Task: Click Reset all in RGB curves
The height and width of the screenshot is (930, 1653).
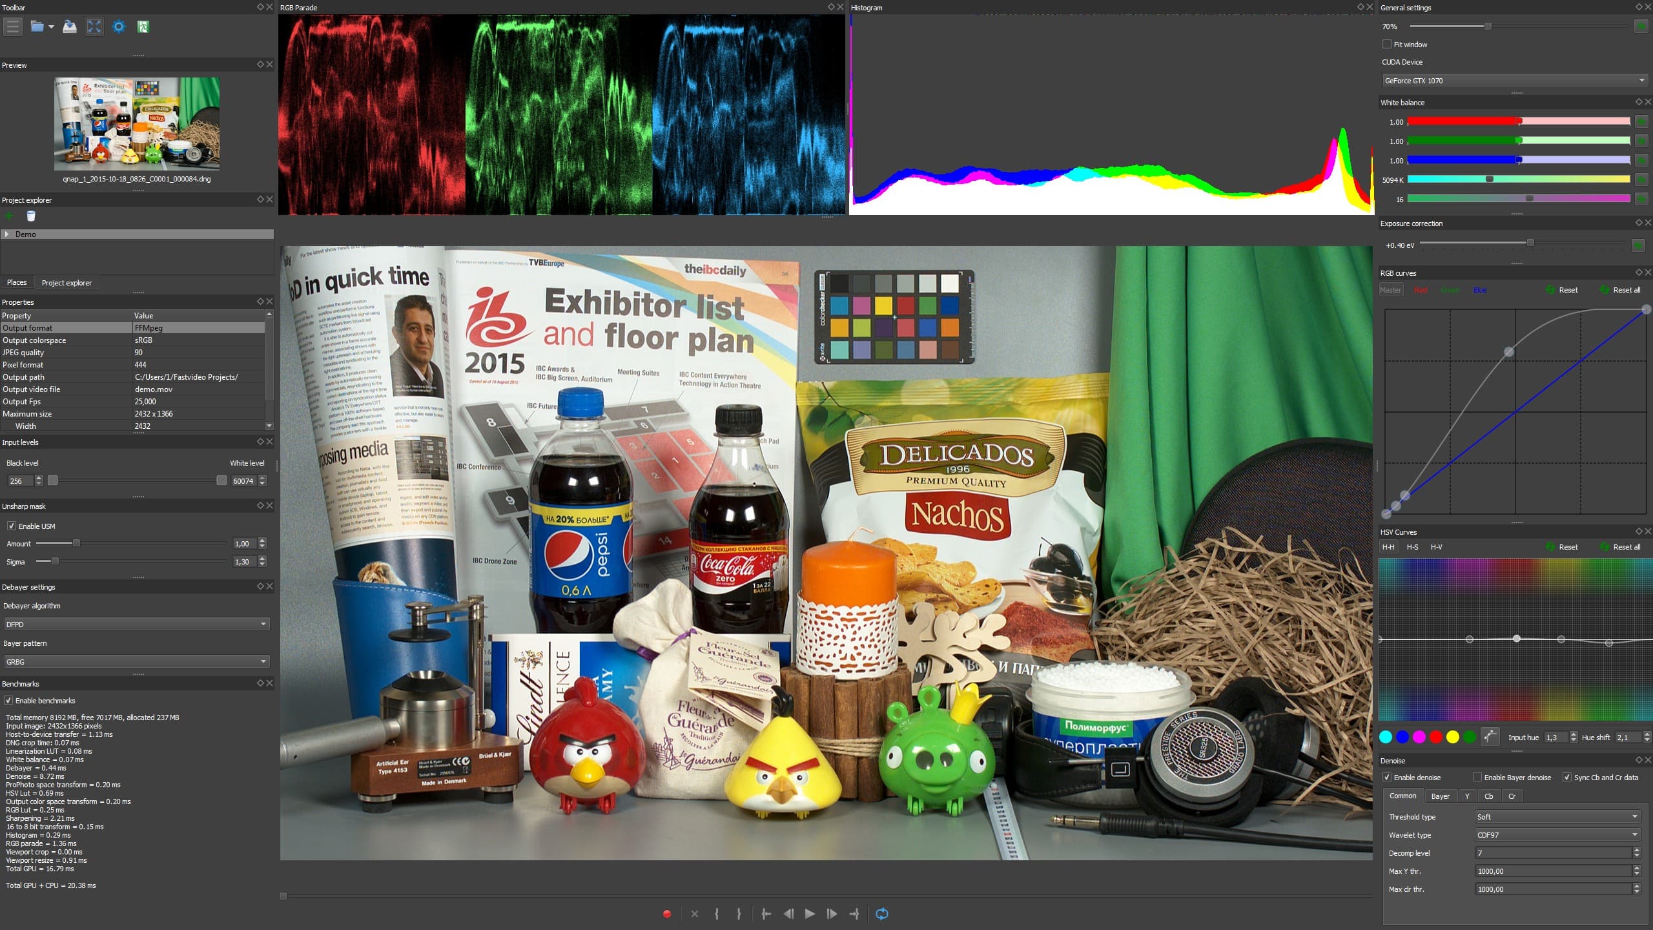Action: (x=1625, y=290)
